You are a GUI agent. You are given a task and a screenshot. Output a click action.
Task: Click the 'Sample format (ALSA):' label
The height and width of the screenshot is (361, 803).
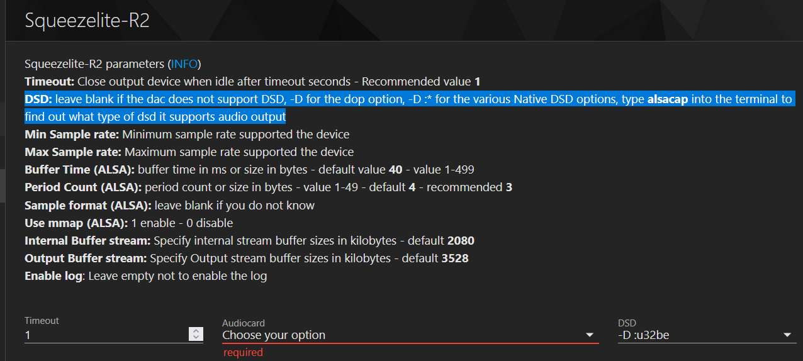(x=87, y=205)
